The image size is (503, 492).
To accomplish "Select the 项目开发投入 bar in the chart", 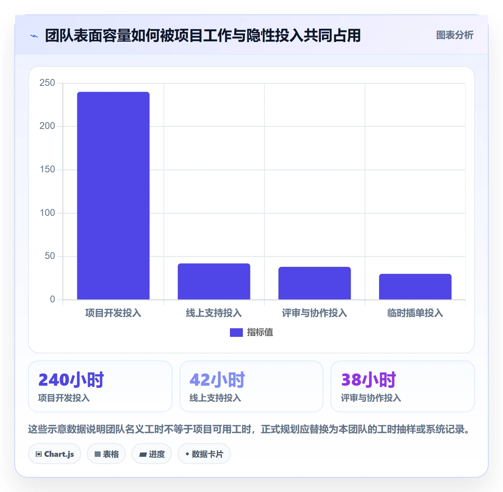I will (x=113, y=196).
